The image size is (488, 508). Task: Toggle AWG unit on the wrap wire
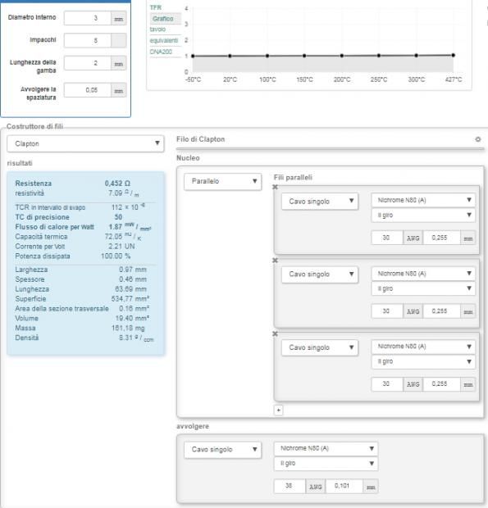coord(316,487)
